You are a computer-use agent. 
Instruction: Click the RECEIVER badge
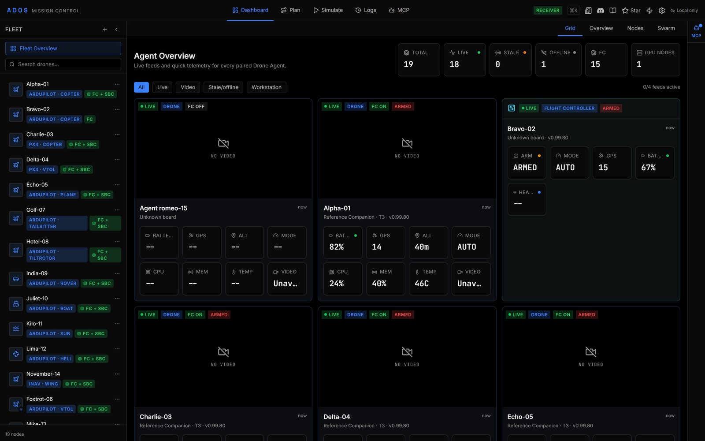point(548,11)
